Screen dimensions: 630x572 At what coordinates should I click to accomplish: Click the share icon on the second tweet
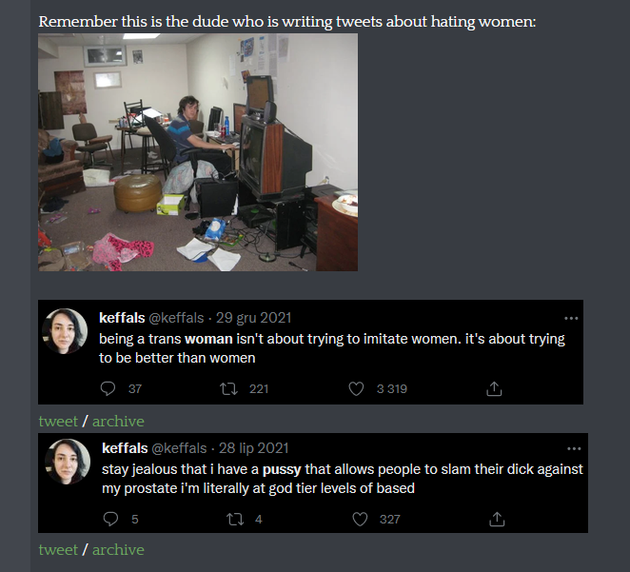[497, 519]
